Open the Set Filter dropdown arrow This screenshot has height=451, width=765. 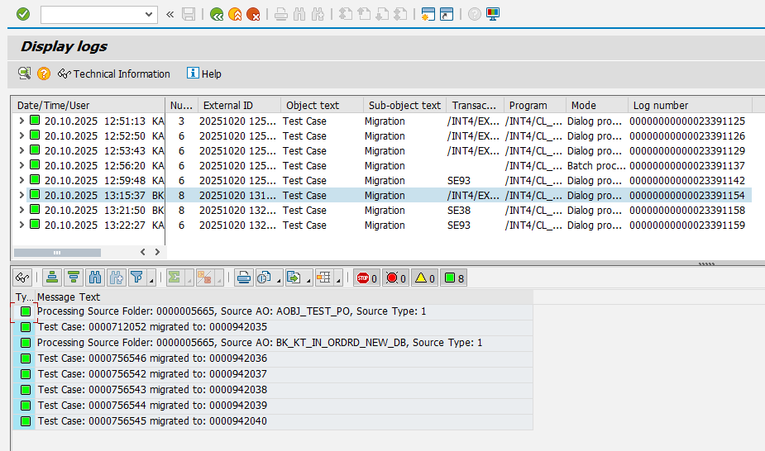click(151, 282)
